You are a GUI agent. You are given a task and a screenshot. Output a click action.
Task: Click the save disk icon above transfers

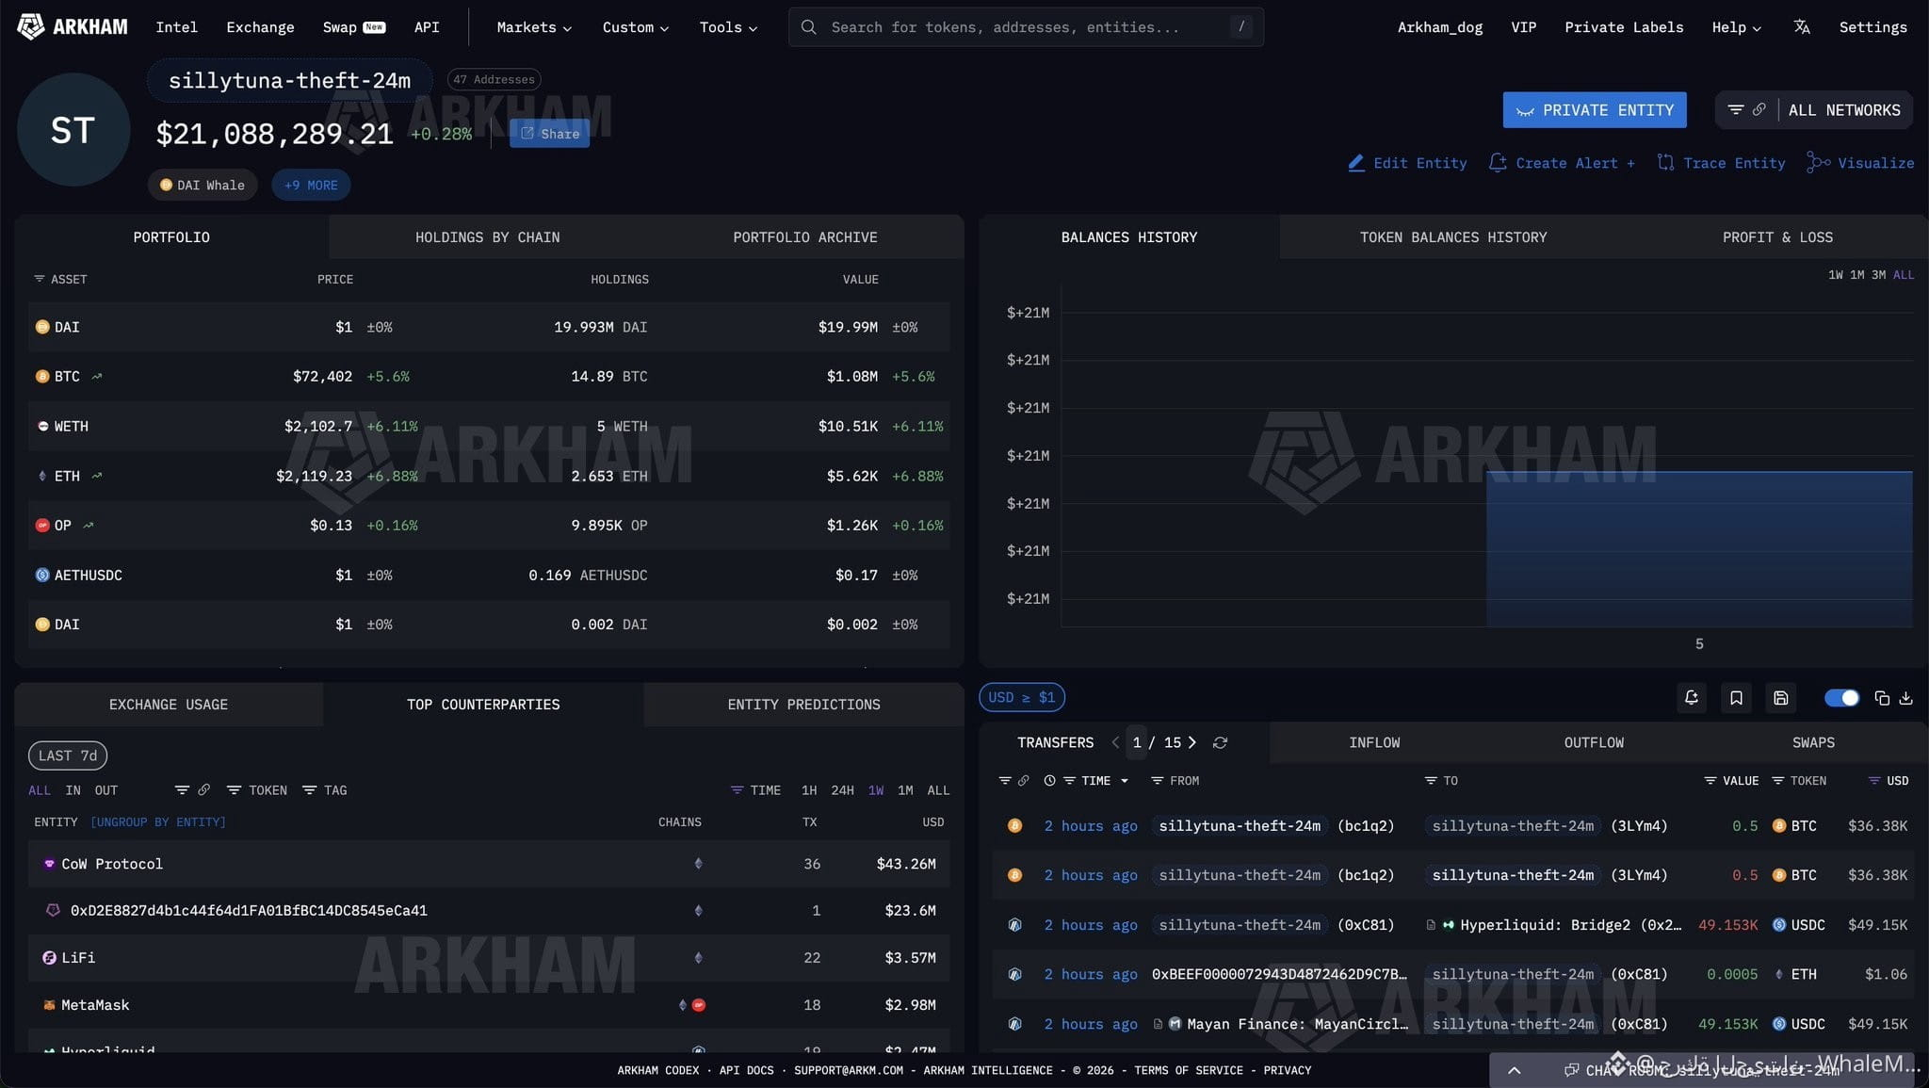coord(1780,698)
